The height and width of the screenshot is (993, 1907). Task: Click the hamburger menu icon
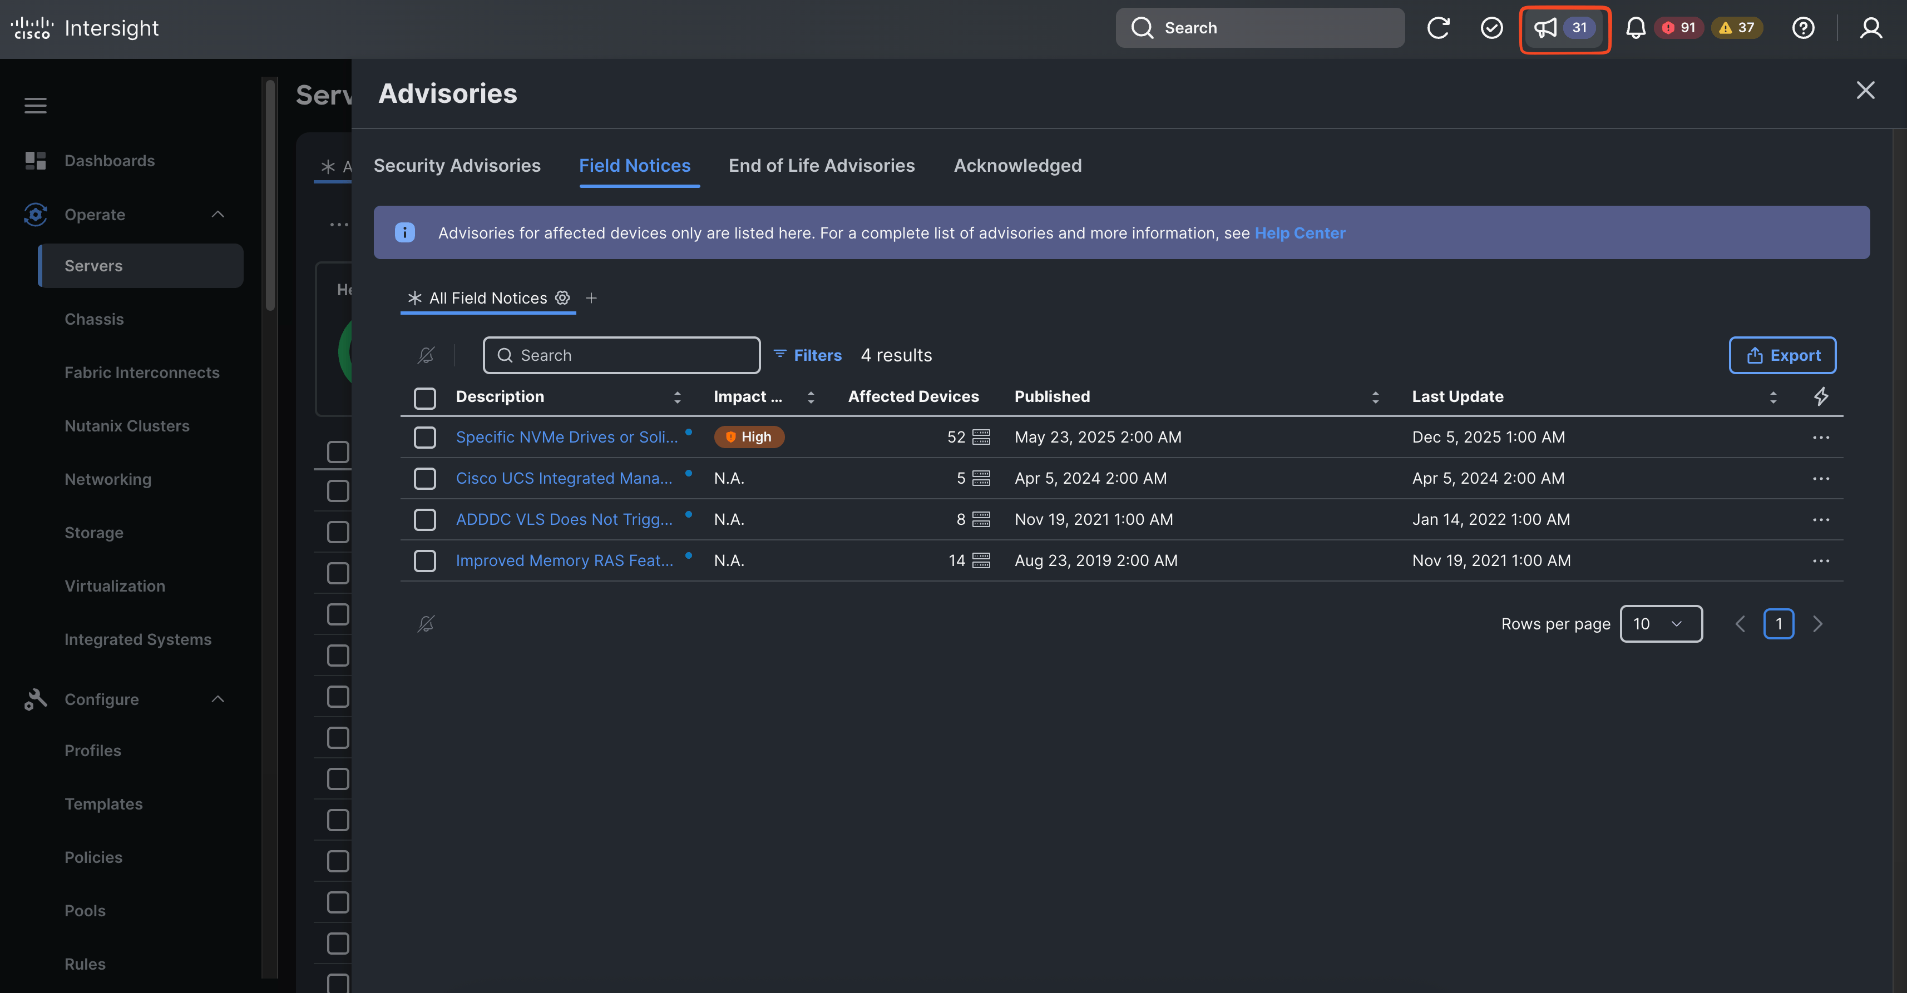pos(36,105)
